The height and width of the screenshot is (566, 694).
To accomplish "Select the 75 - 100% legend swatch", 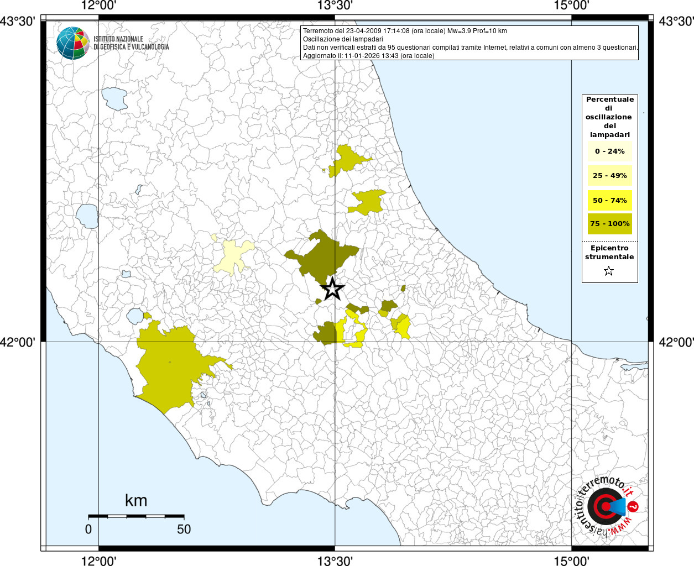I will [609, 224].
